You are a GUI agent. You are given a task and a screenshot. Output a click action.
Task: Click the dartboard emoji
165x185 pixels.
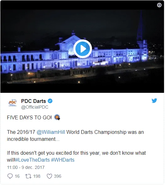[57, 117]
